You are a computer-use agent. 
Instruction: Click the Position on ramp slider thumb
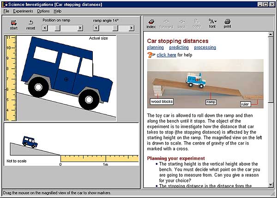57,28
